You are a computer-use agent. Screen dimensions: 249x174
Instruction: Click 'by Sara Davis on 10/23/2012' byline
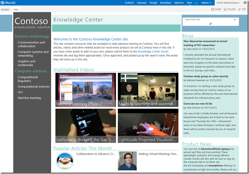(199, 49)
